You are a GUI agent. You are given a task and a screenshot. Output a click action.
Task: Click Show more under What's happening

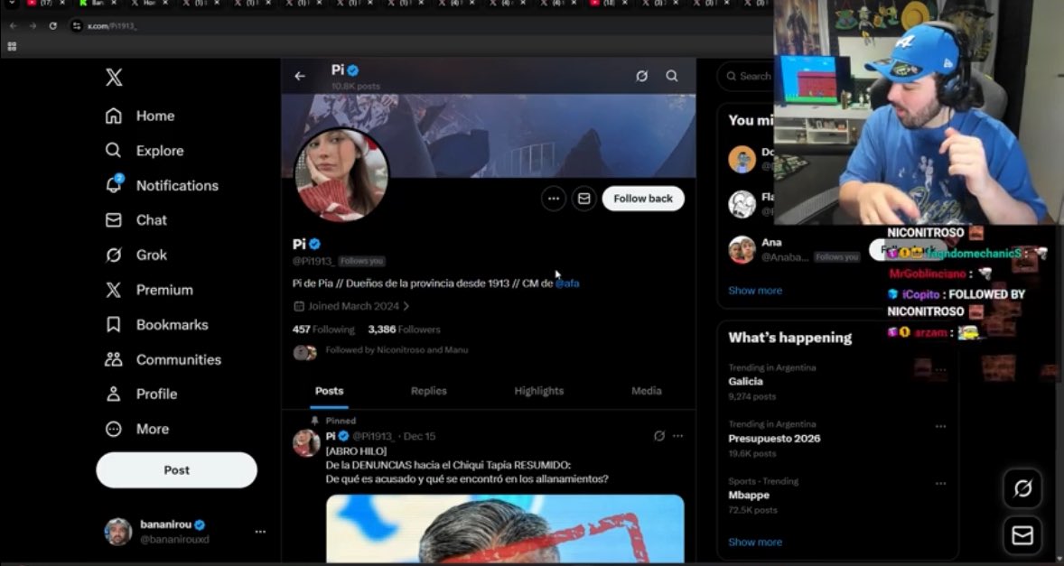tap(755, 543)
